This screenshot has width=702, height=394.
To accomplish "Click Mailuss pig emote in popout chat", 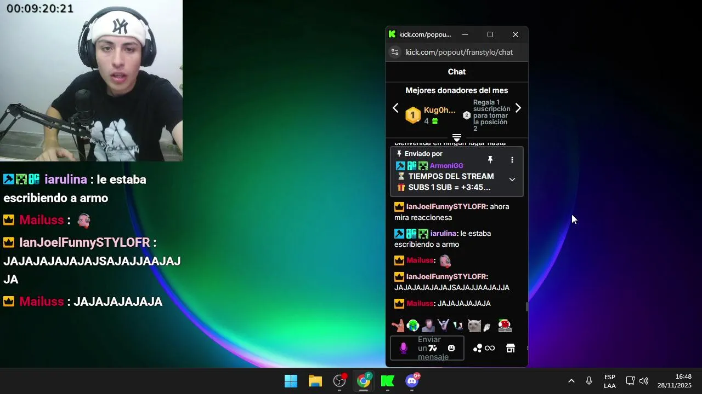I will (x=445, y=260).
